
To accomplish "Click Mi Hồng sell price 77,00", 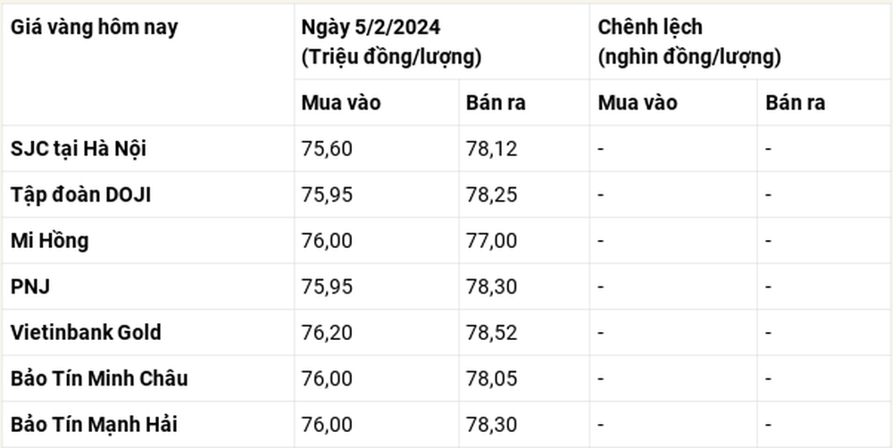I will click(491, 241).
